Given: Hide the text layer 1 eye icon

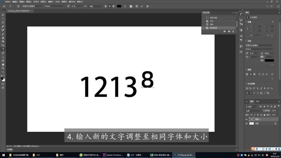Looking at the screenshot, I should [247, 119].
